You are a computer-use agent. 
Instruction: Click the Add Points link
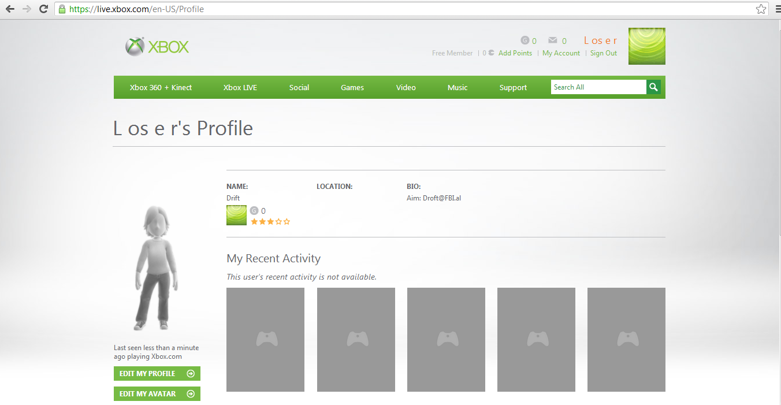515,53
